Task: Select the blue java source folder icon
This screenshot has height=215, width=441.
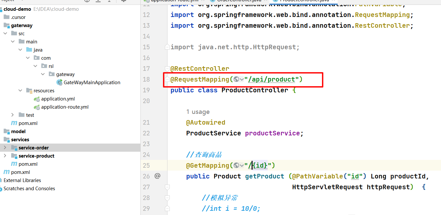Action: point(29,50)
